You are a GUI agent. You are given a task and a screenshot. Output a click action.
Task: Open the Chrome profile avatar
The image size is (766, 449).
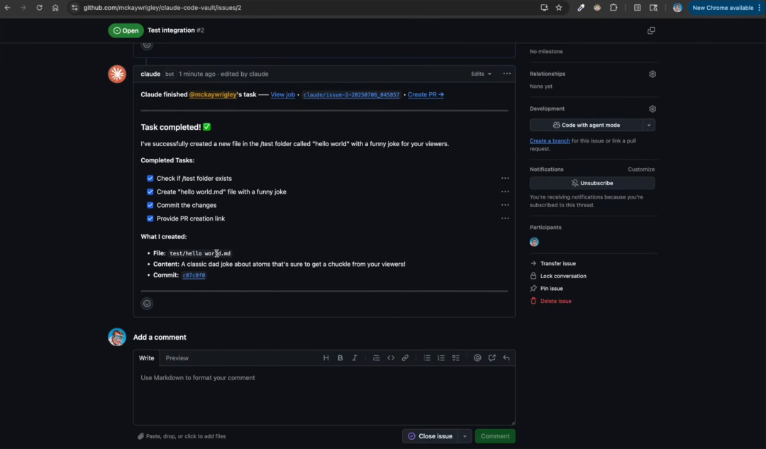click(677, 8)
